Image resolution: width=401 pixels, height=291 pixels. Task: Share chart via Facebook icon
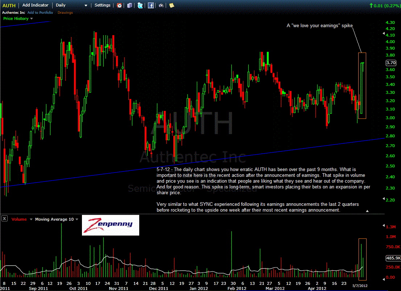[x=151, y=5]
